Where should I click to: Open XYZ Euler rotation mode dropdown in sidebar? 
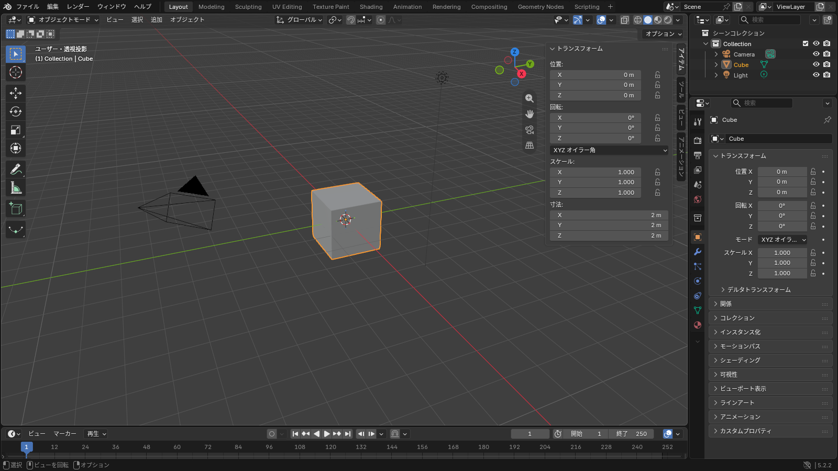point(609,150)
